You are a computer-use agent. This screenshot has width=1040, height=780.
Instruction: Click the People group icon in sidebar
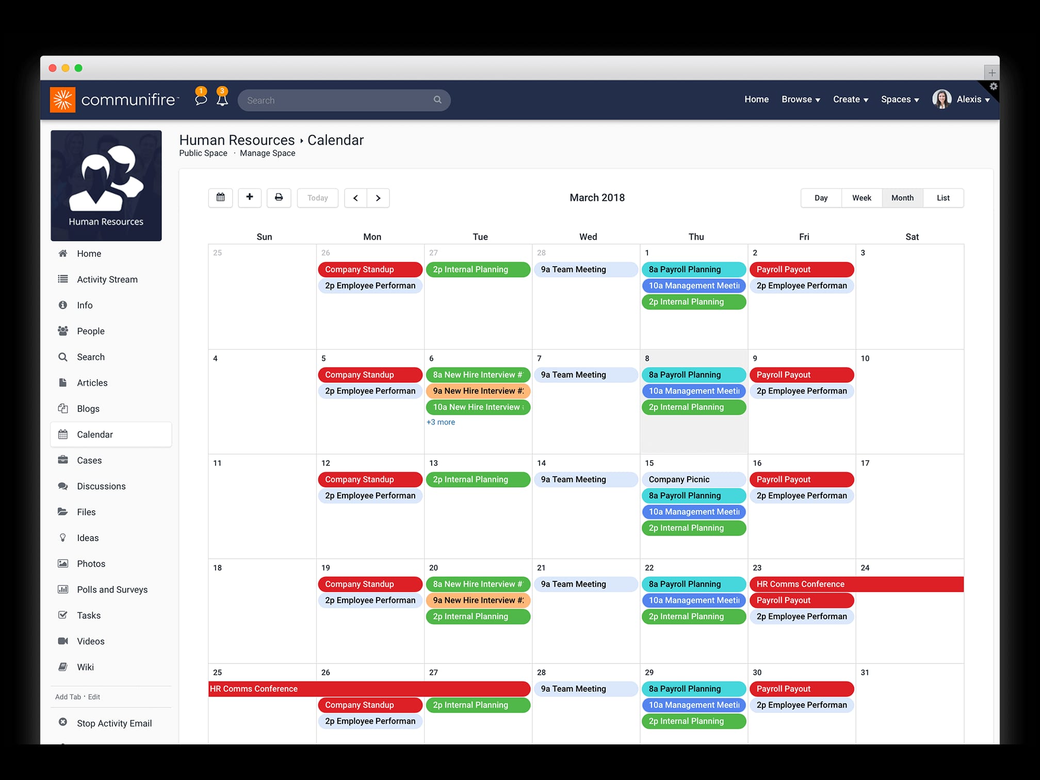tap(63, 331)
